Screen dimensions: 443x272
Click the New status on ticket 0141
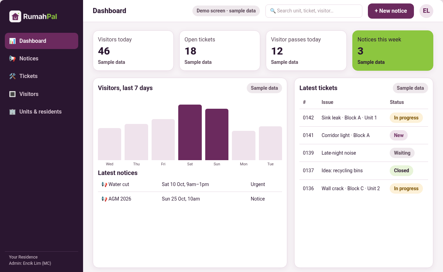coord(399,135)
